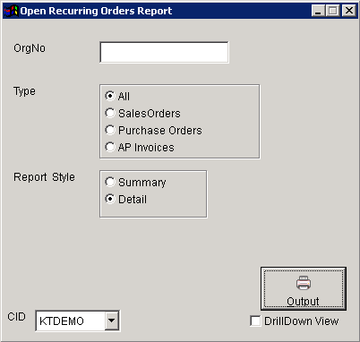Click the Report Style label
Screen dimensions: 360x342
tap(44, 177)
